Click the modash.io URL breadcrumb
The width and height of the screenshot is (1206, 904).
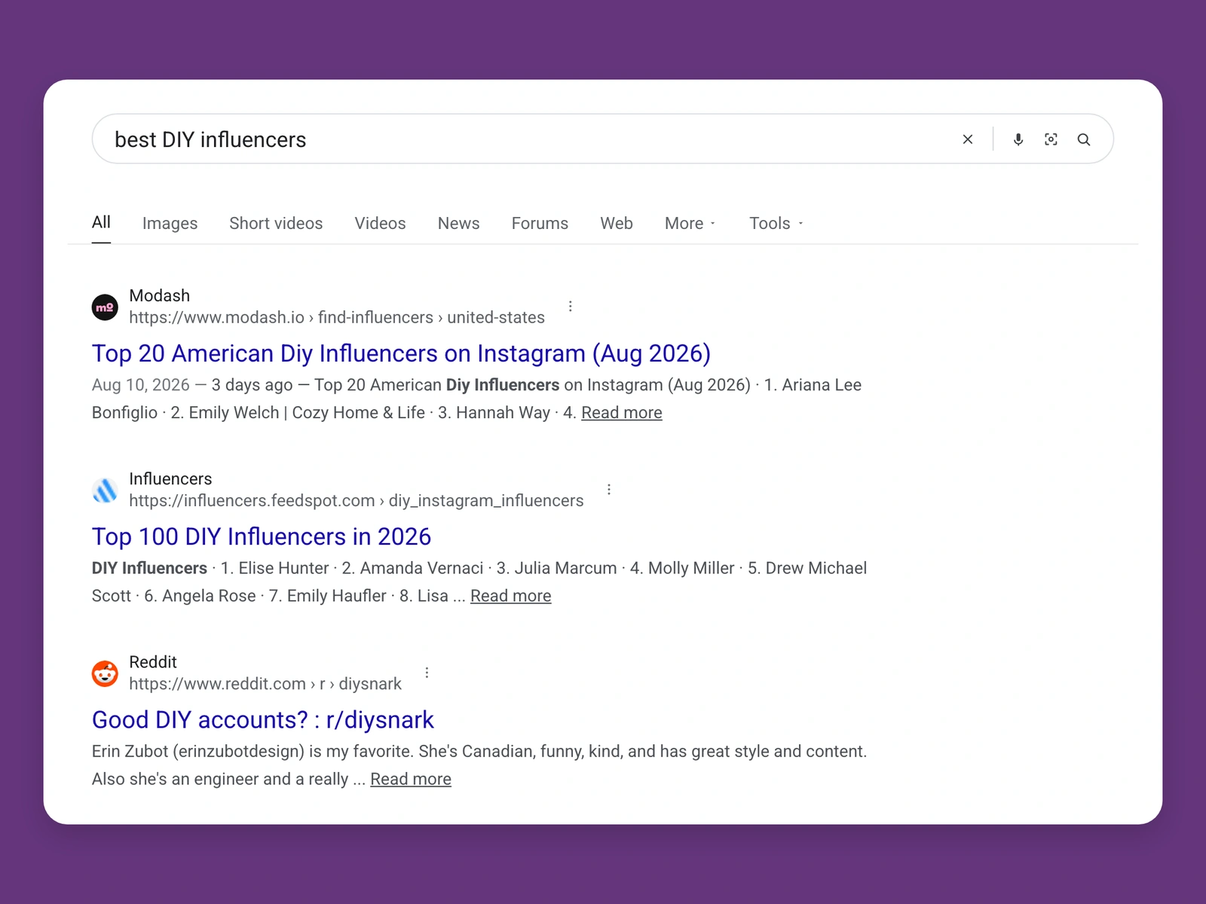pos(337,317)
